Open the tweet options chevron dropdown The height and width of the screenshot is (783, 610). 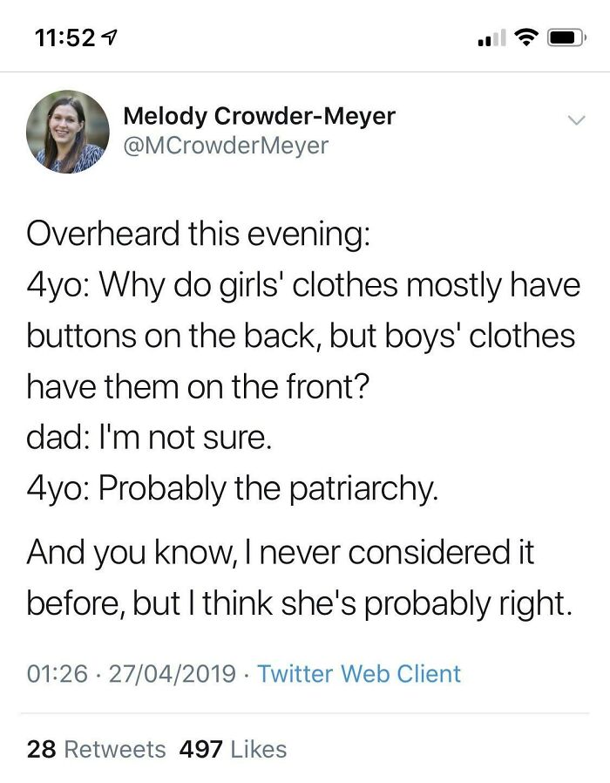[576, 120]
